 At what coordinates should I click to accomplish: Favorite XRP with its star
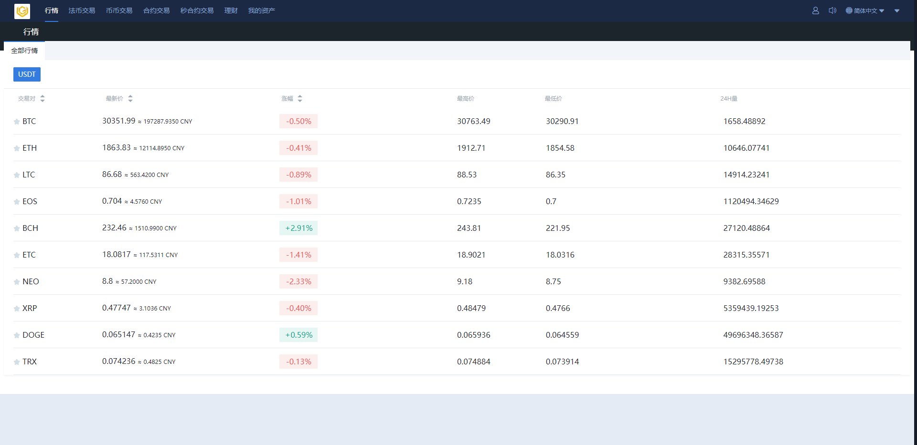pyautogui.click(x=17, y=309)
